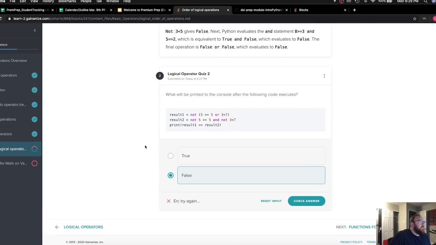This screenshot has height=245, width=436.
Task: Click the red incomplete circle for Math lesson
Action: pos(34,163)
